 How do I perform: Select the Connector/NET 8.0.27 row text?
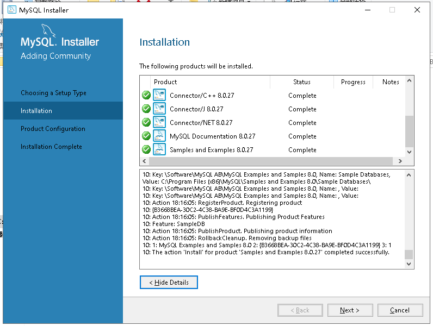201,122
